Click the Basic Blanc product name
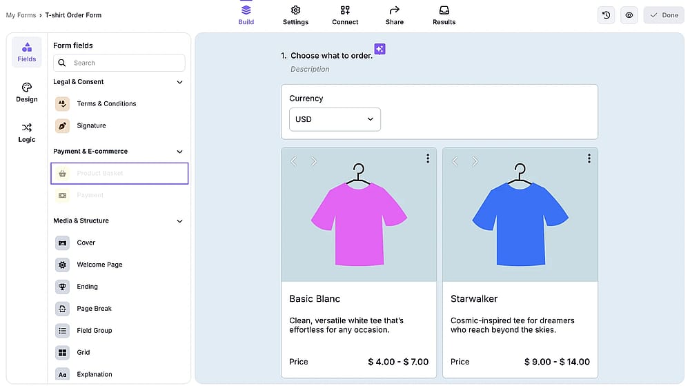The image size is (690, 390). [315, 299]
